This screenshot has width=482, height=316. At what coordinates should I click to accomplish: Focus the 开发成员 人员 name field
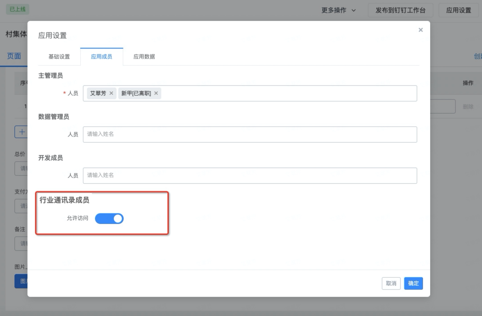pos(250,176)
